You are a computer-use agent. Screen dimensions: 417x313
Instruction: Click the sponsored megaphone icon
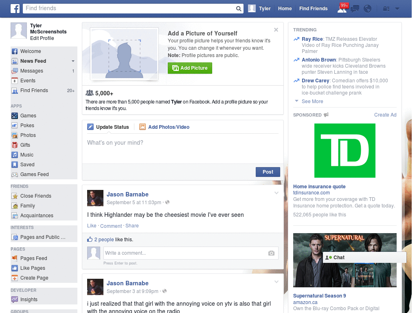point(326,115)
